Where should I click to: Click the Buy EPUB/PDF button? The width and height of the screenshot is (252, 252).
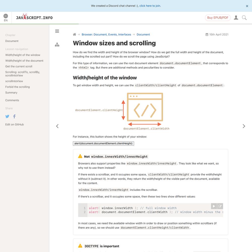(218, 18)
